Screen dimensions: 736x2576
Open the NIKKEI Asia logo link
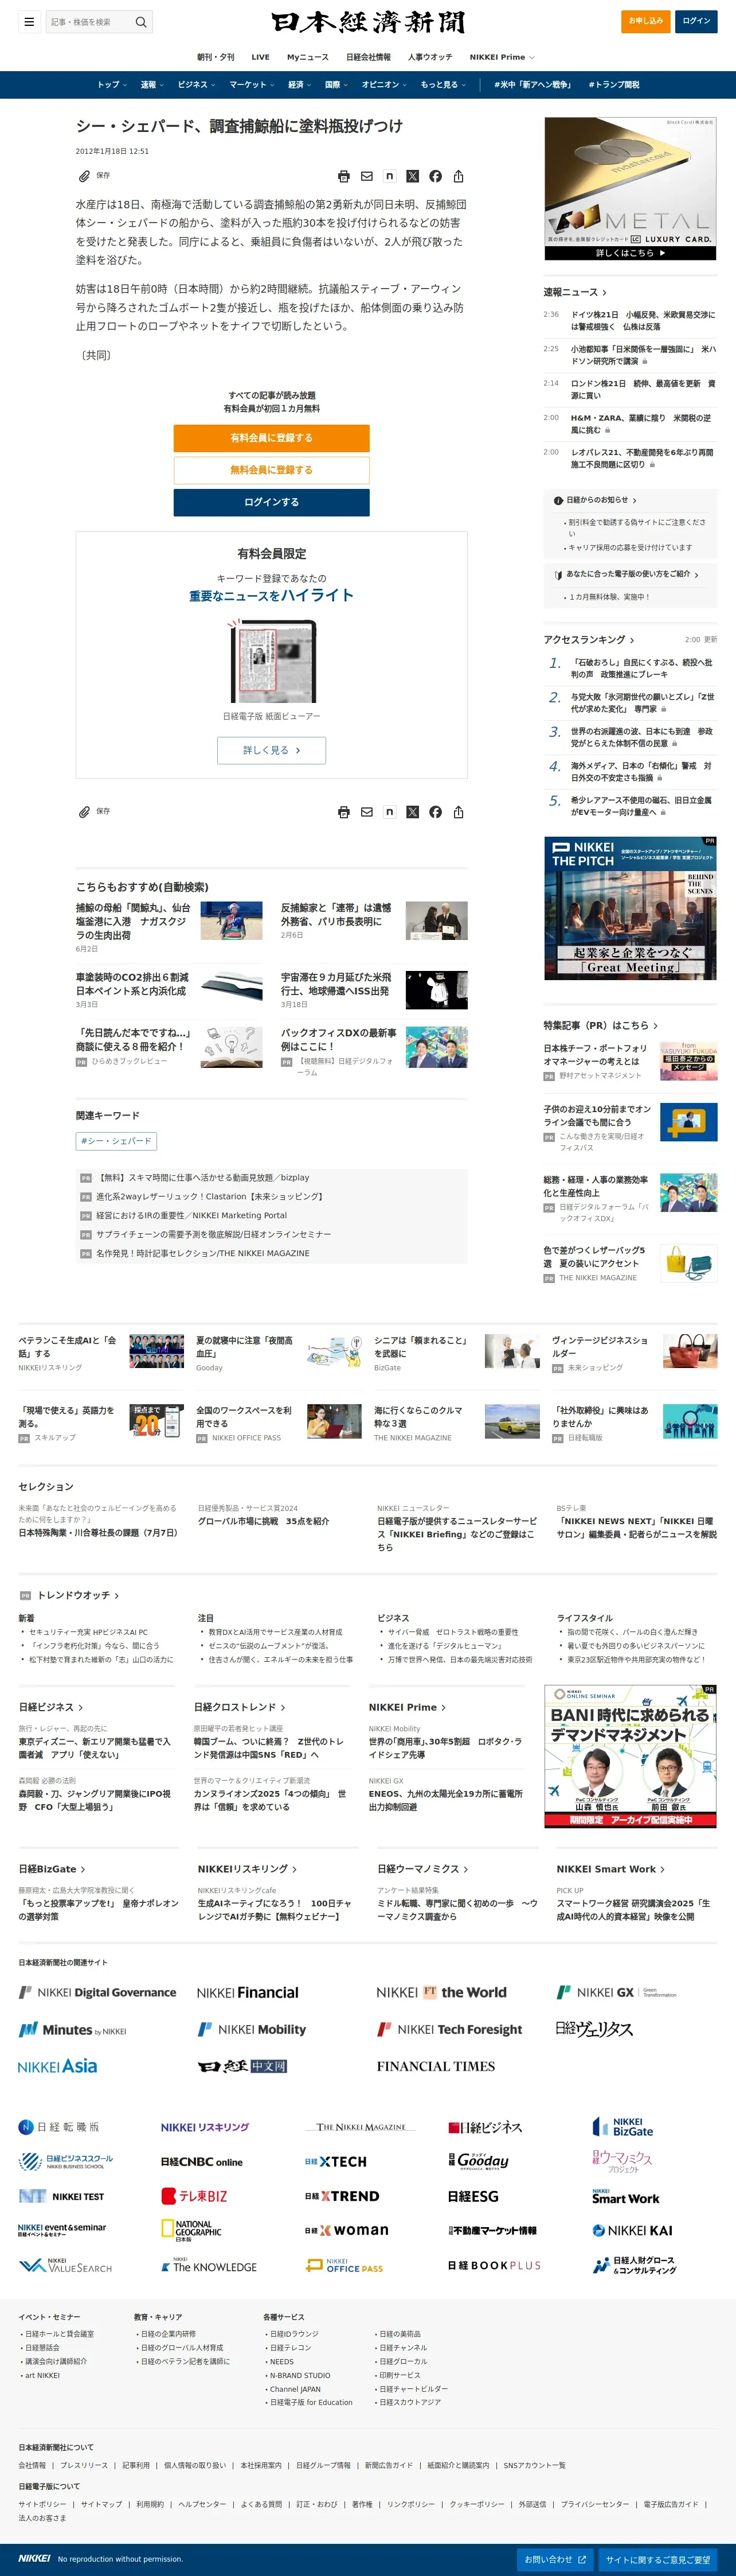point(58,2067)
